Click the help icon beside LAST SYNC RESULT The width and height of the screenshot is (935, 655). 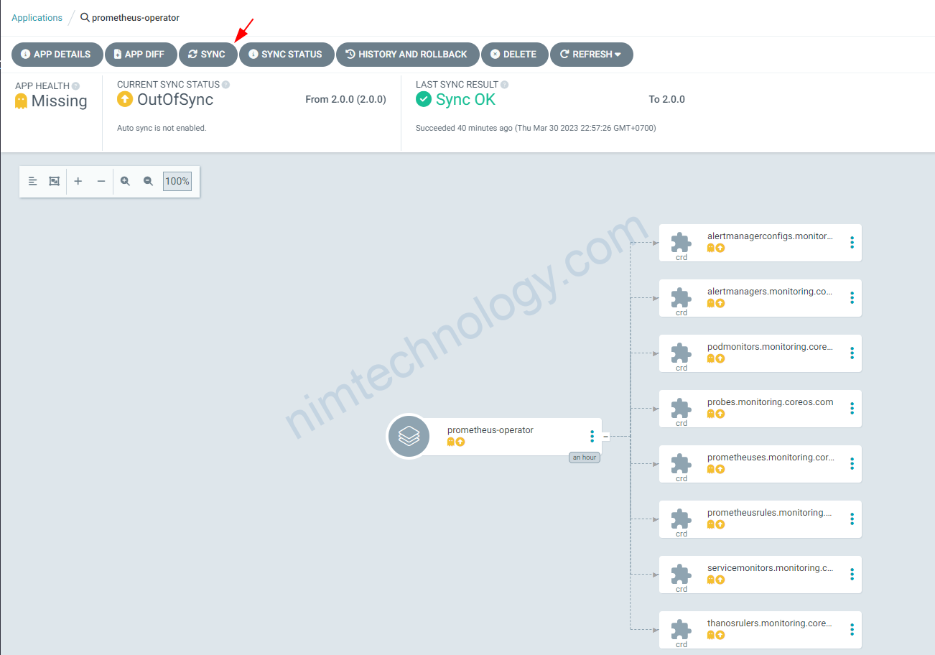click(x=504, y=85)
